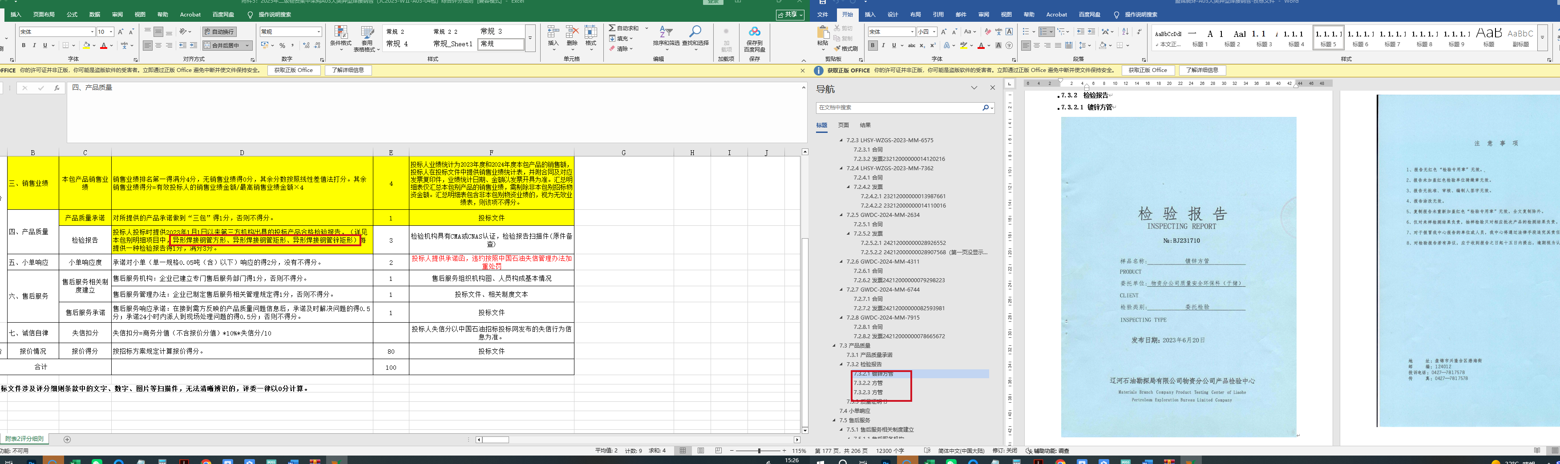Open Excel's font size dropdown
The image size is (1560, 464).
tap(111, 32)
